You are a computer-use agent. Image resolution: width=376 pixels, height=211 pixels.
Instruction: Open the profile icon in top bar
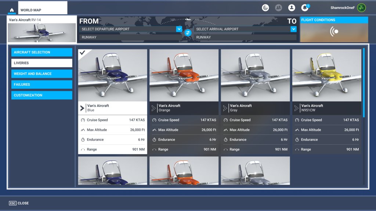(292, 8)
